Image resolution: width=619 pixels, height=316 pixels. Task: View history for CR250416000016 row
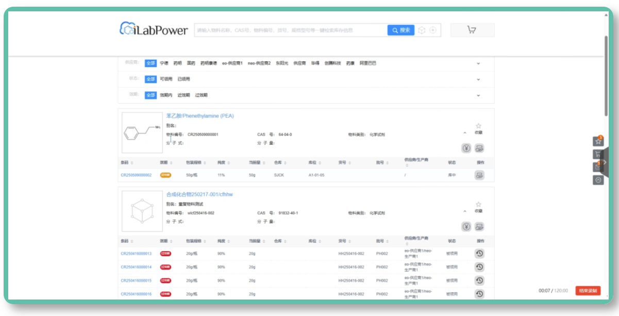(x=479, y=294)
